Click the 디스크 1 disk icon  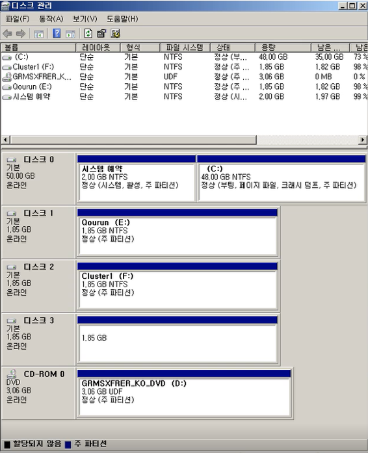point(12,213)
